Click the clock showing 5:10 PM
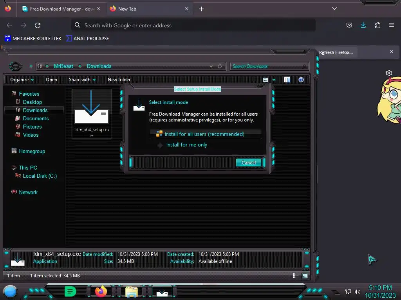The image size is (401, 300). tap(380, 288)
